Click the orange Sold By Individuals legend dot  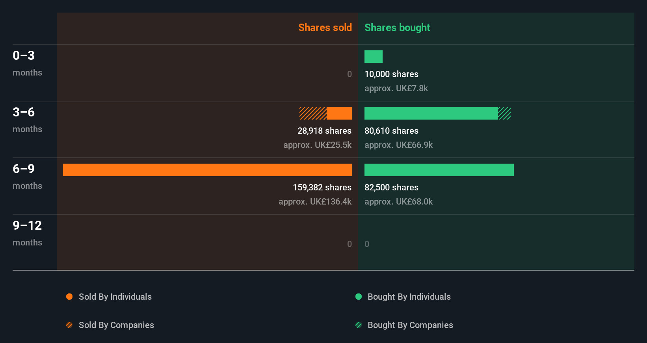pos(69,297)
